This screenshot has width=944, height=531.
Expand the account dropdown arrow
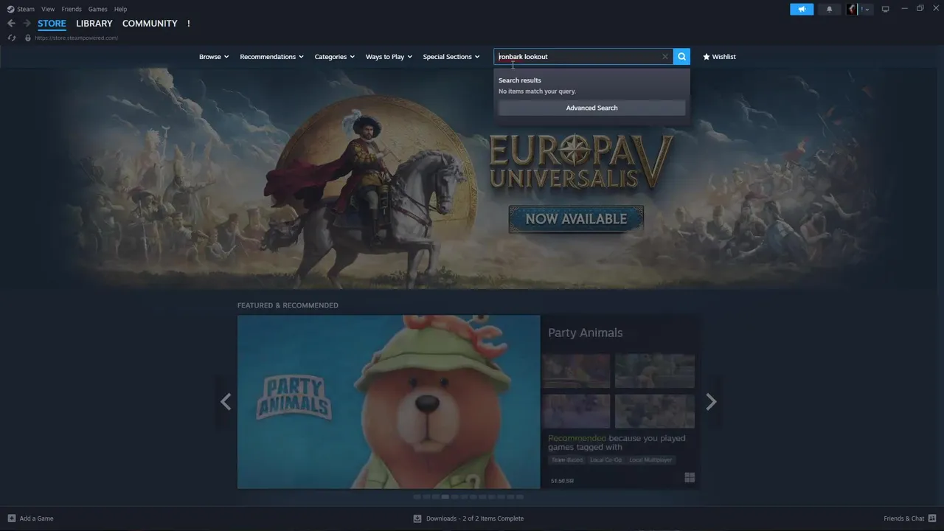pos(867,10)
